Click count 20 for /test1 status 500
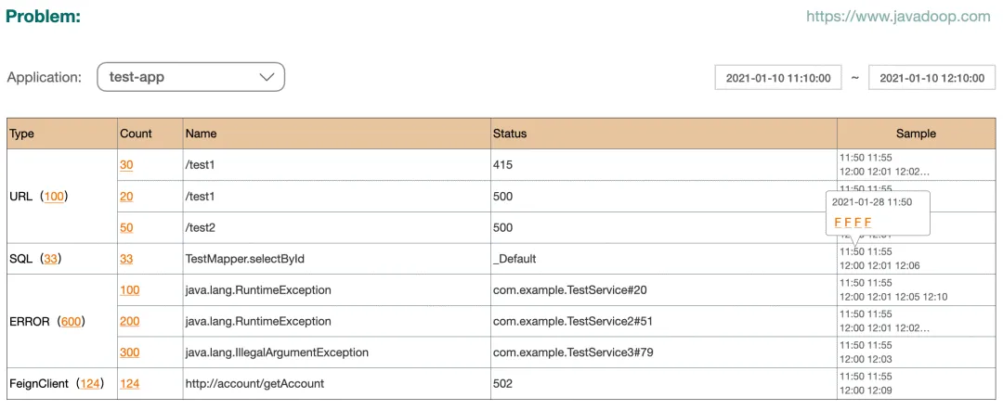This screenshot has height=410, width=1003. tap(126, 197)
